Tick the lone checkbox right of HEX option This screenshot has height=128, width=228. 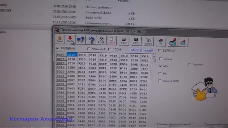189,64
